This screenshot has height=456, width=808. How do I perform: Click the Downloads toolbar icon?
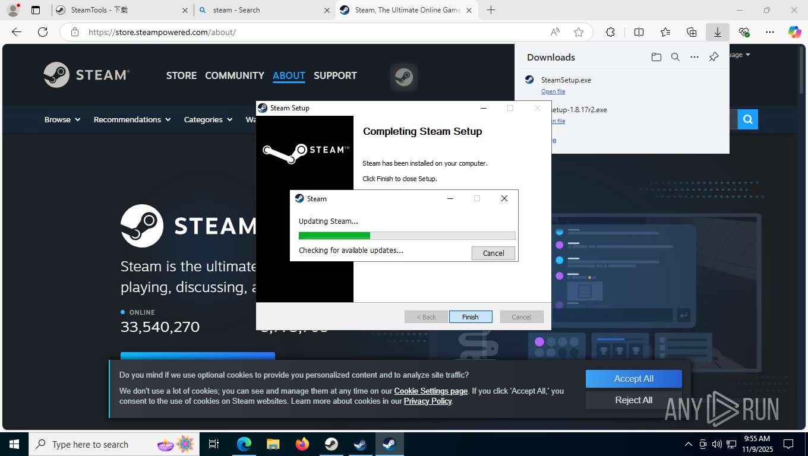pos(718,32)
